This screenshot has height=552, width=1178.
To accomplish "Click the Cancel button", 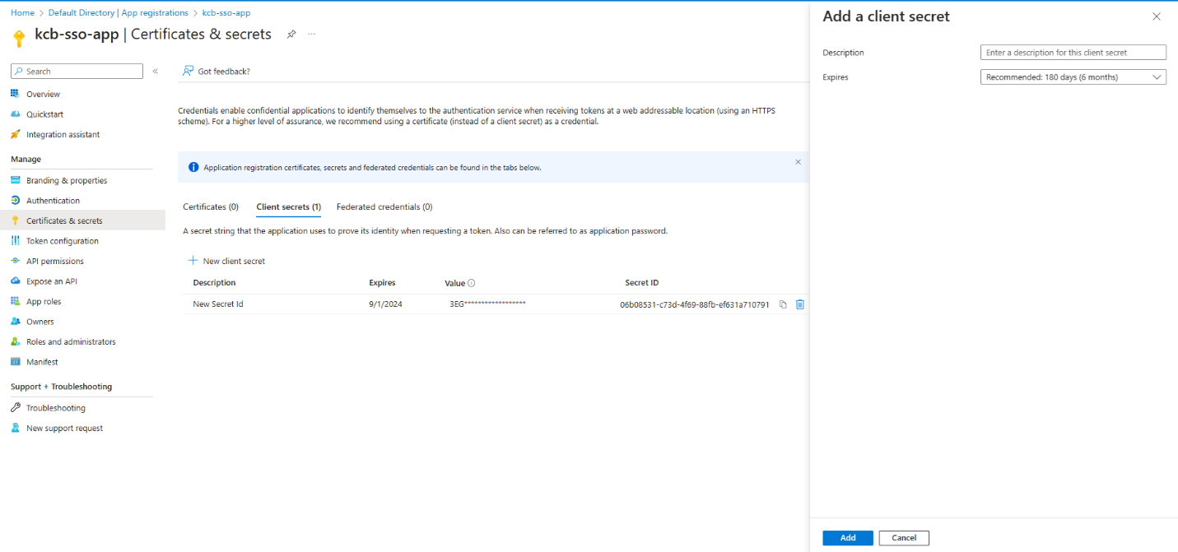I will pos(904,538).
